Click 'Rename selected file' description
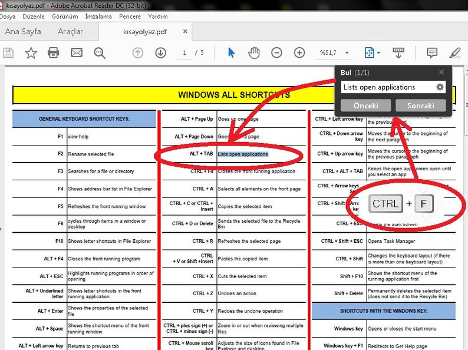The width and height of the screenshot is (468, 350). pos(91,154)
